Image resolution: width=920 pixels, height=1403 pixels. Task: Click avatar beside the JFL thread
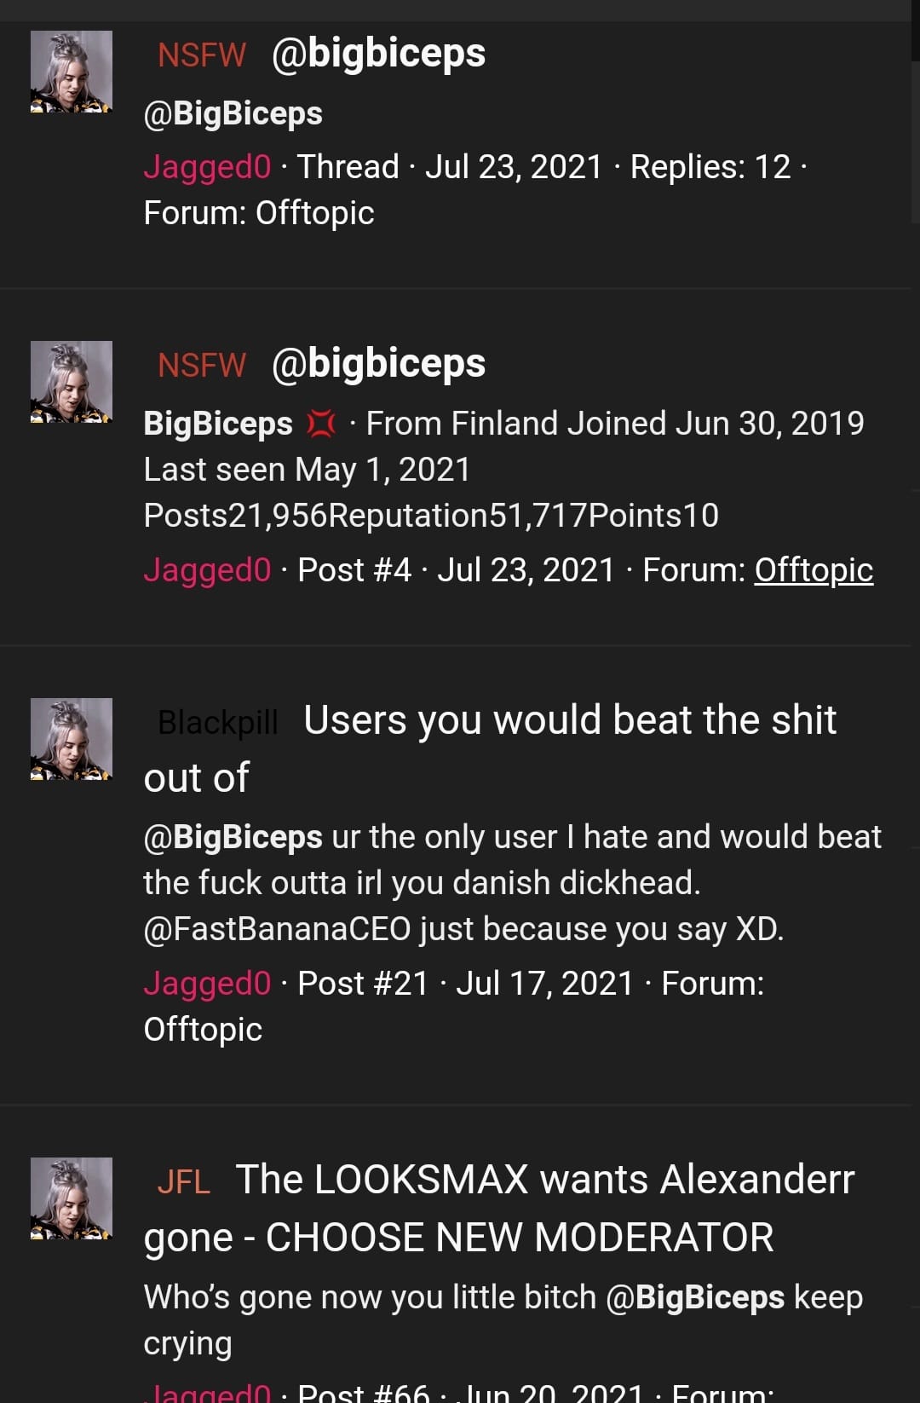(72, 1198)
